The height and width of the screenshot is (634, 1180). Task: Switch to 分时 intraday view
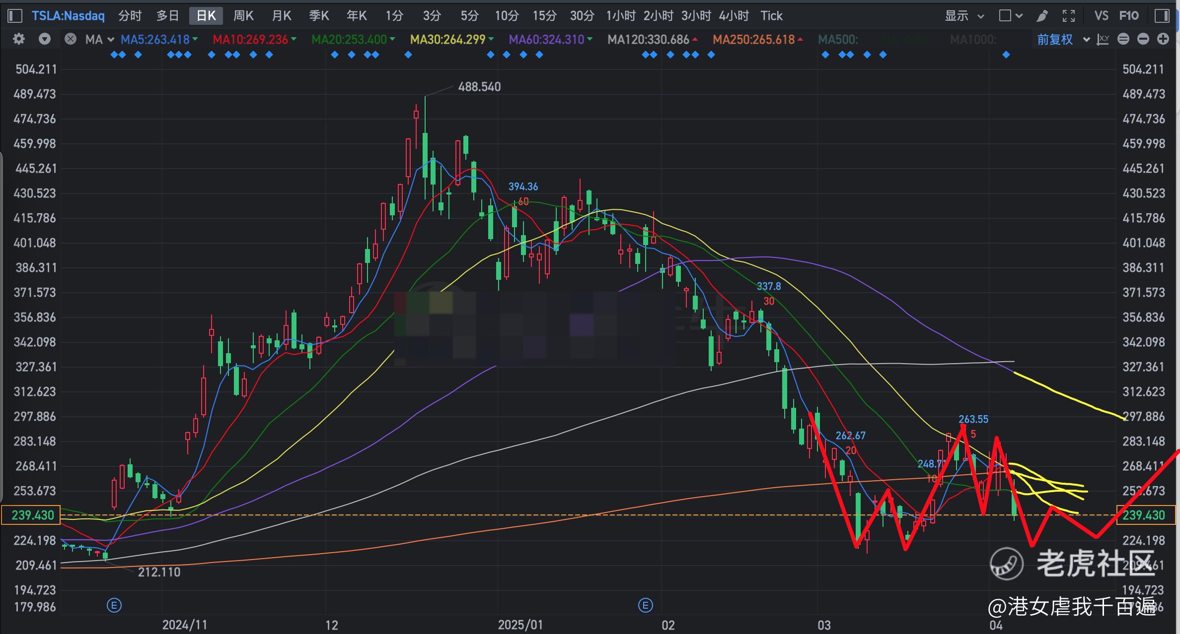click(x=130, y=16)
